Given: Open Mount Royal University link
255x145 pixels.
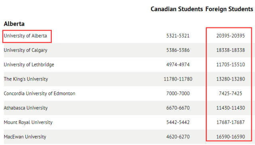Looking at the screenshot, I should click(x=28, y=122).
